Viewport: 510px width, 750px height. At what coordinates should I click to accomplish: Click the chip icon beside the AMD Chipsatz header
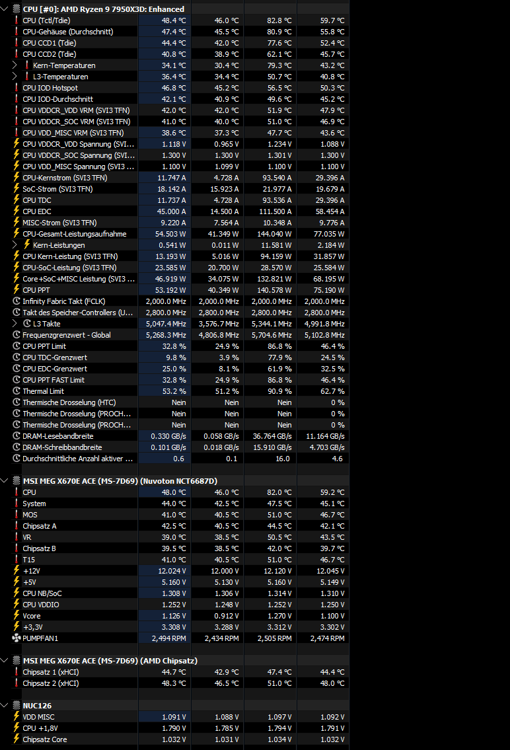[x=17, y=661]
